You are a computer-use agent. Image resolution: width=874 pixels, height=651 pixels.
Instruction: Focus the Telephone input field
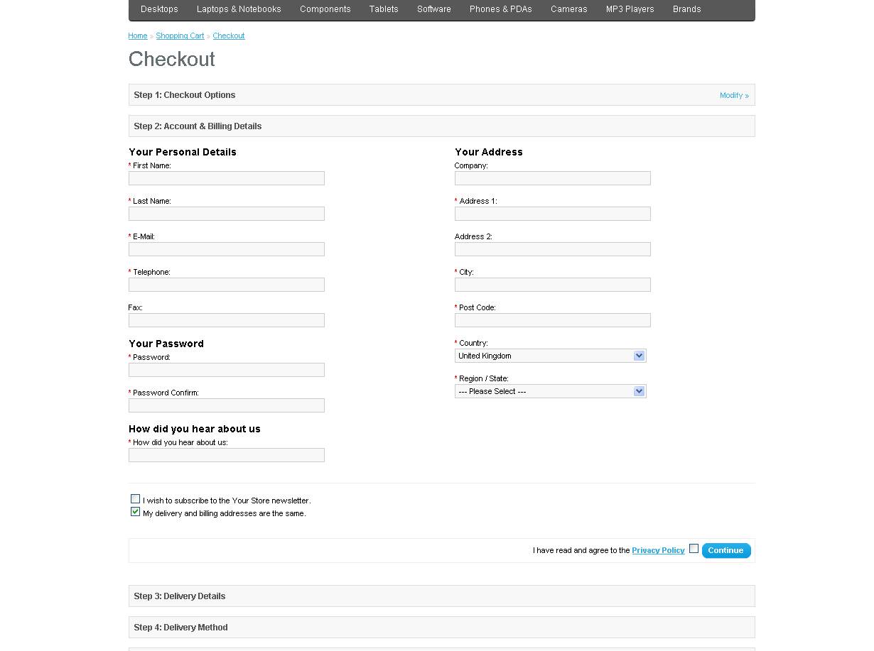tap(227, 285)
